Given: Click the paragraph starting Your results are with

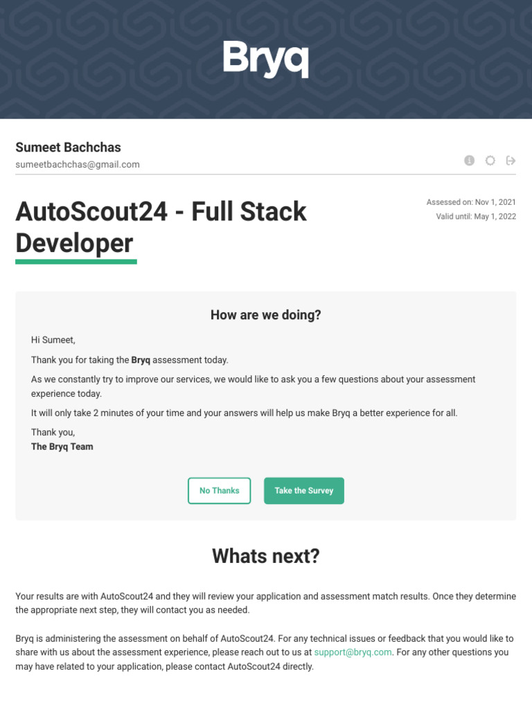Looking at the screenshot, I should coord(265,603).
